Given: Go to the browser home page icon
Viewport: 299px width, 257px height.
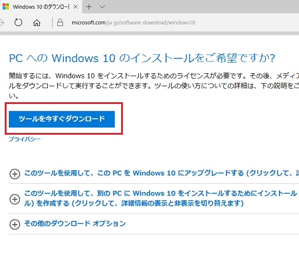Looking at the screenshot, I should (37, 22).
